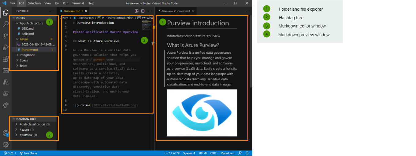Open the PowerShell activity bar icon
The height and width of the screenshot is (156, 416).
6,94
